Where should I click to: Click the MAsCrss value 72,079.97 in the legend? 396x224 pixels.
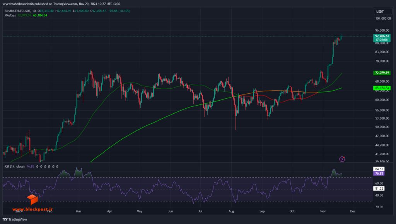coord(24,15)
